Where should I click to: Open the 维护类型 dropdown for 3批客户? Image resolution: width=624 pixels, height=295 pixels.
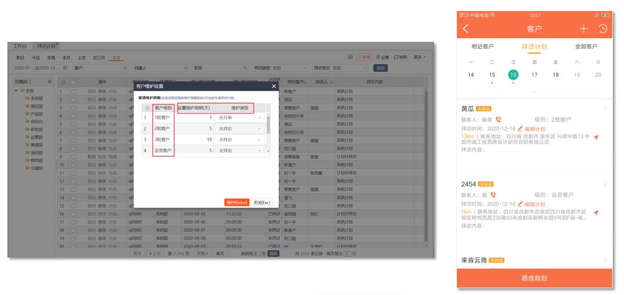pos(260,140)
